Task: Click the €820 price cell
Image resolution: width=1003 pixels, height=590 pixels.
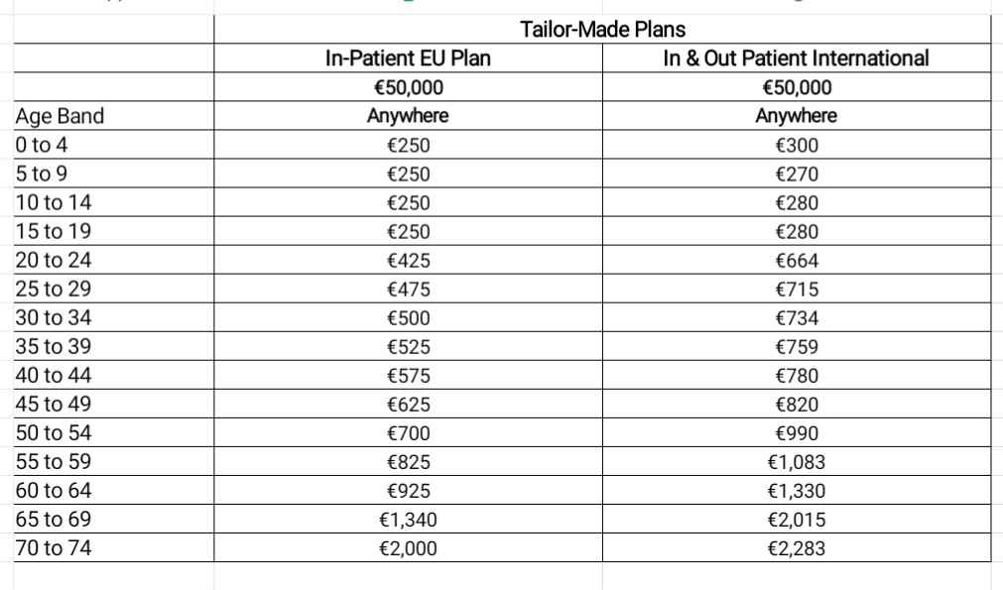Action: (x=796, y=405)
